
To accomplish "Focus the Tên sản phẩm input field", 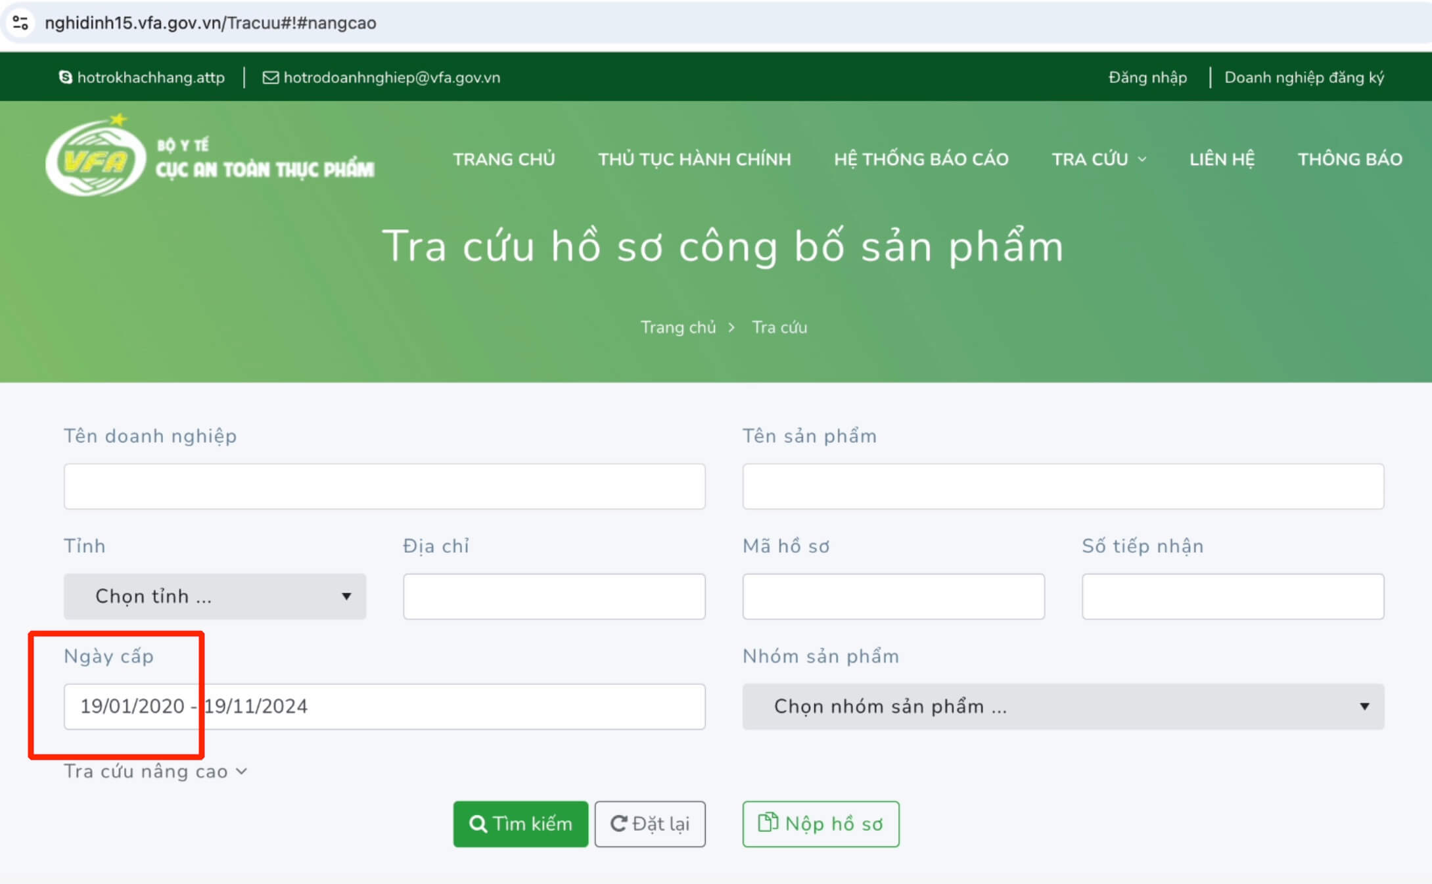I will click(1063, 486).
